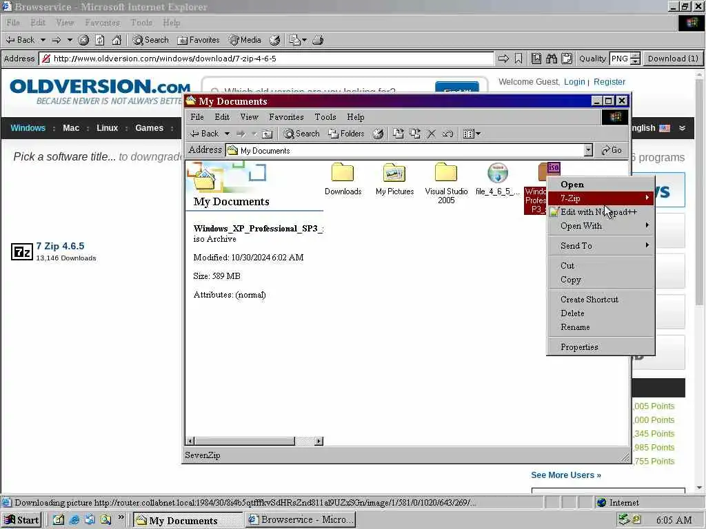Open Favorites menu in My Documents
The width and height of the screenshot is (706, 529).
pyautogui.click(x=286, y=117)
